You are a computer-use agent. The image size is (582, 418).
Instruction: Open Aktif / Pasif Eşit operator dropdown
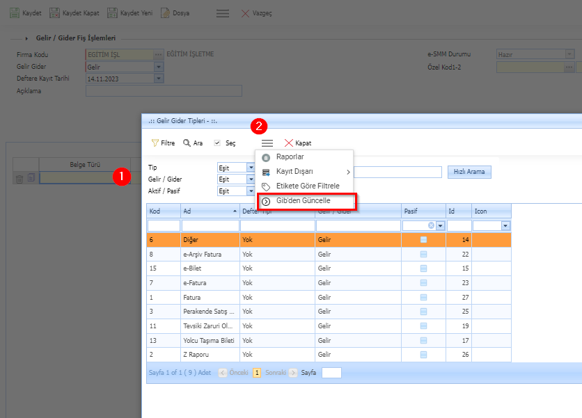(x=251, y=191)
